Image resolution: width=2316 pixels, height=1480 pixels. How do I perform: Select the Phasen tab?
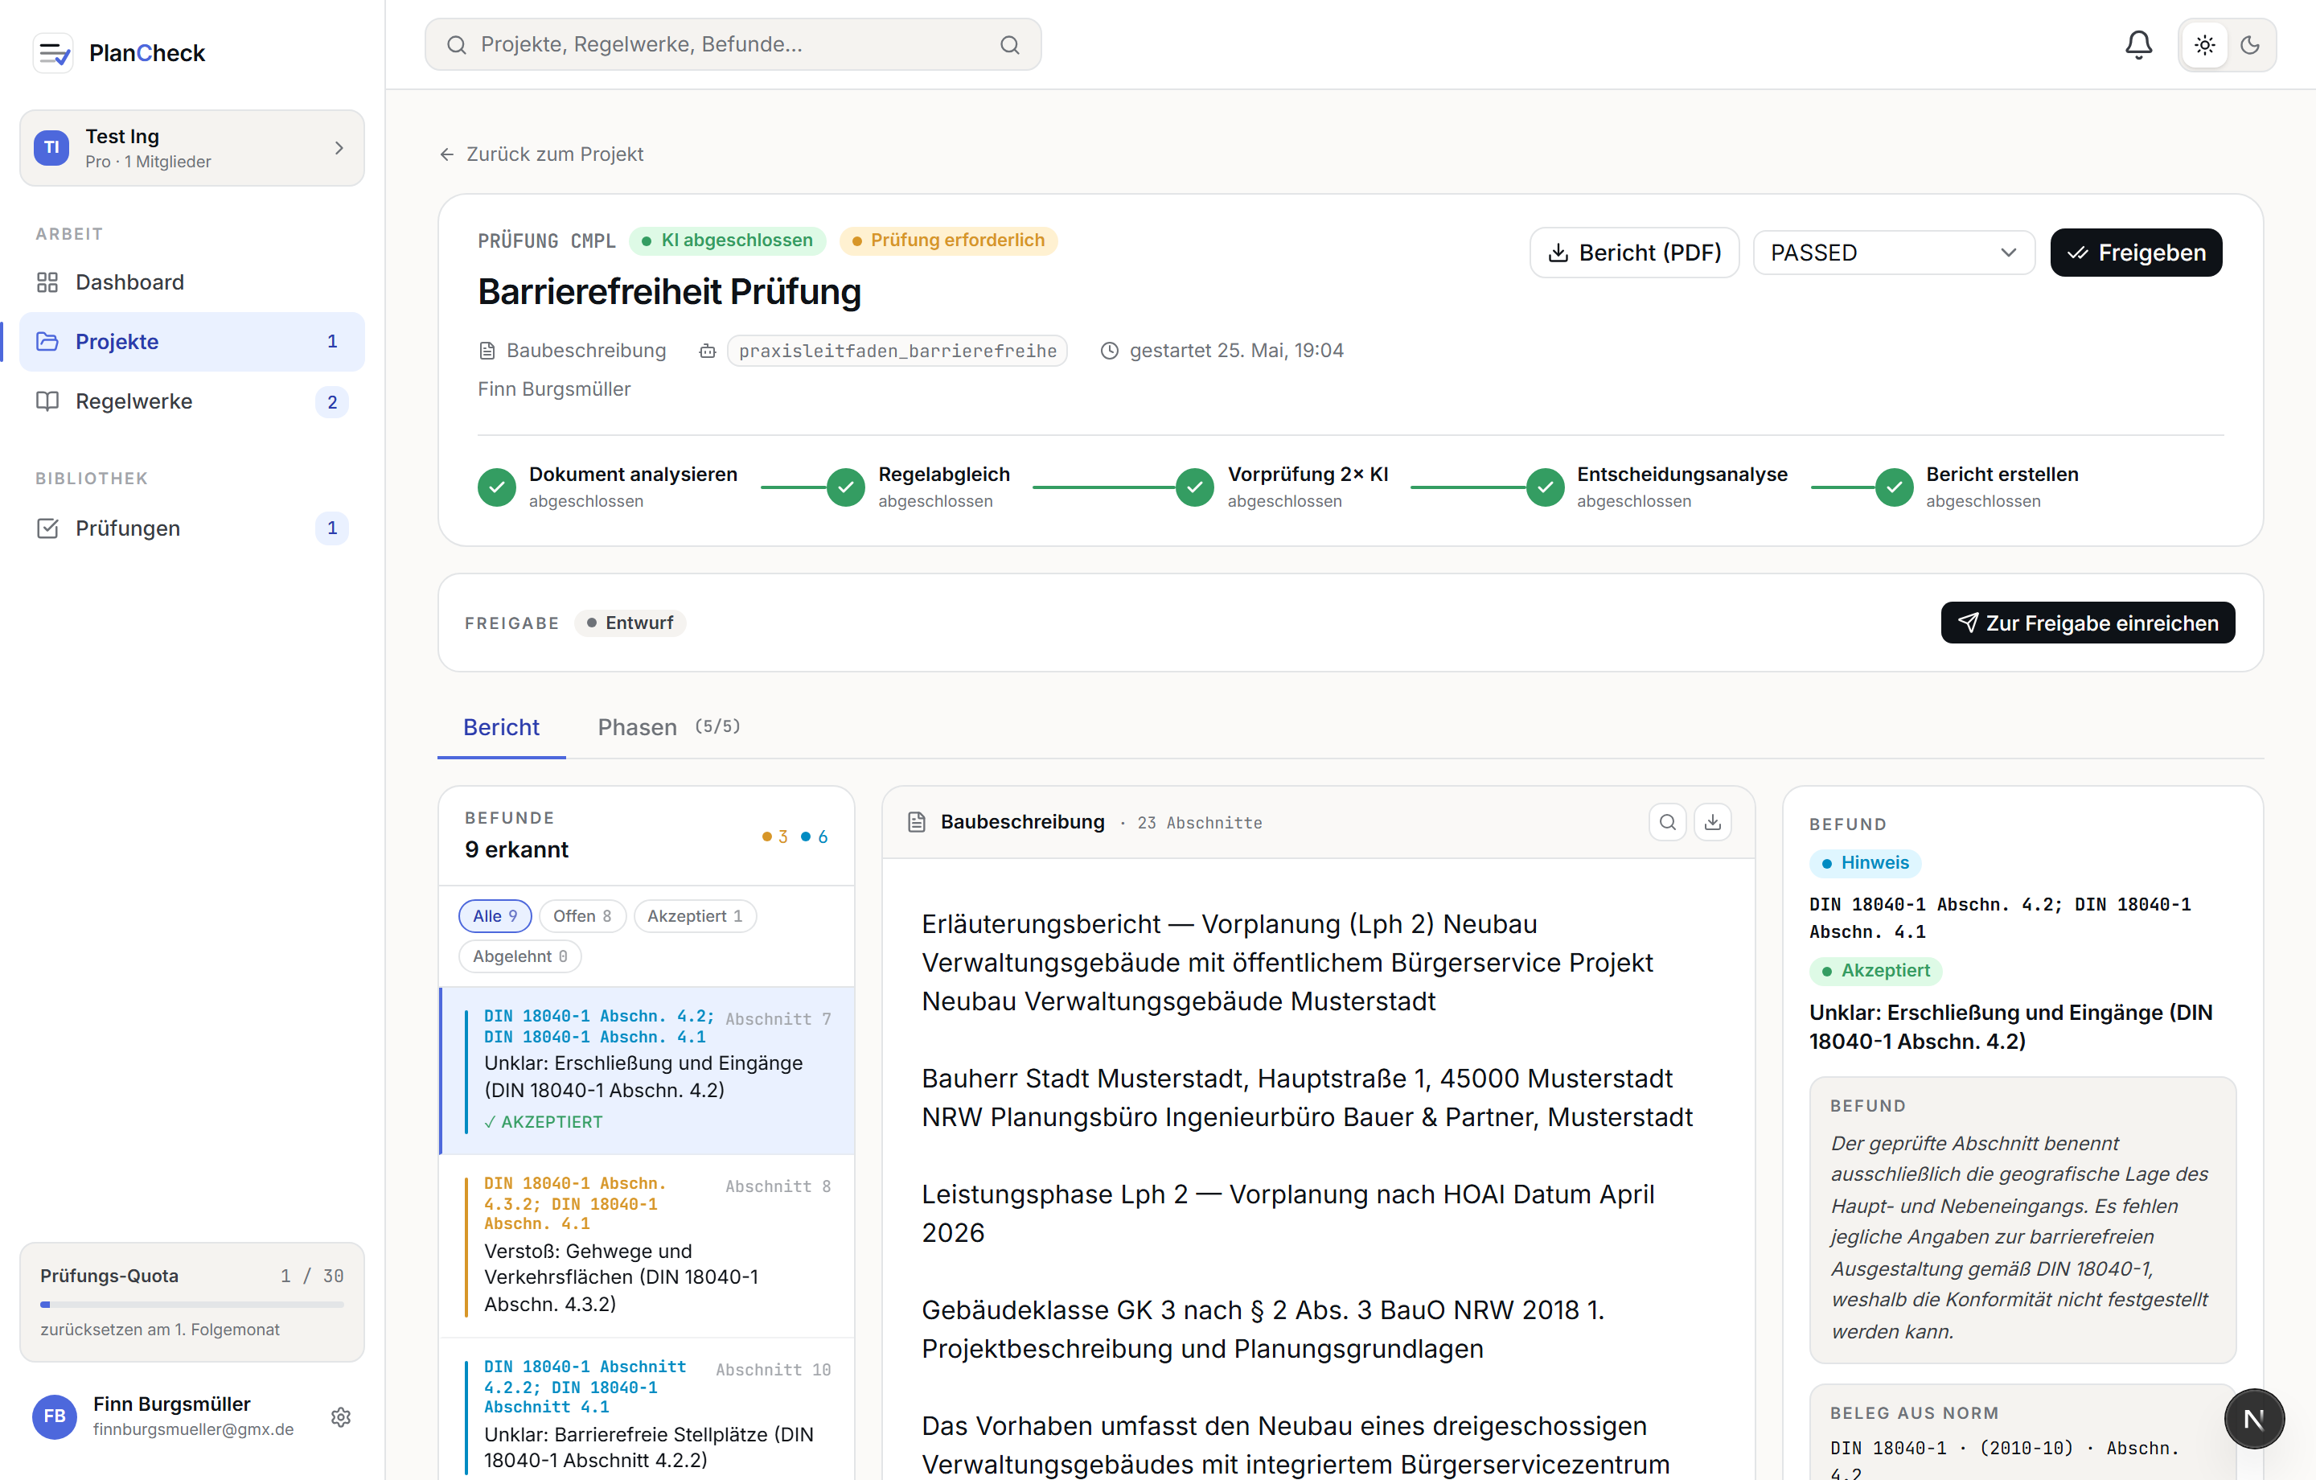668,726
